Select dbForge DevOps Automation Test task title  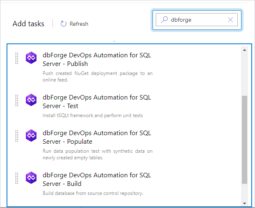(x=97, y=102)
